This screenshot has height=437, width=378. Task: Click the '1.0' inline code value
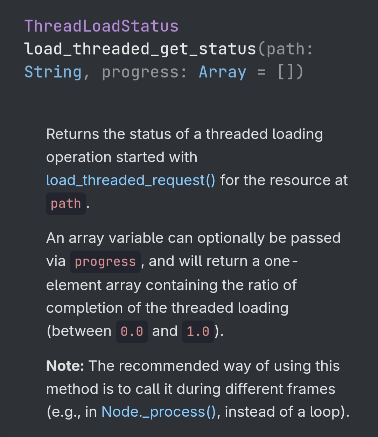pos(198,331)
